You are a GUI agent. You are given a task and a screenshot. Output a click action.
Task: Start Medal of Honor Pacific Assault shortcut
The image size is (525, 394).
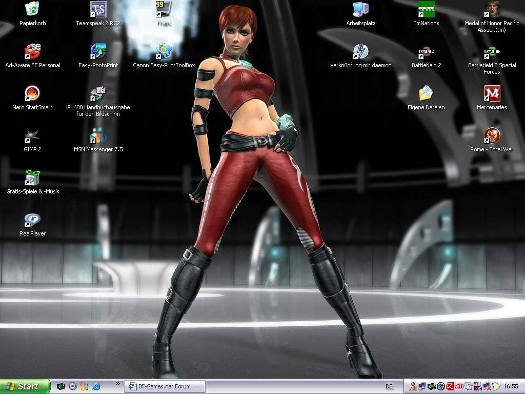point(492,17)
